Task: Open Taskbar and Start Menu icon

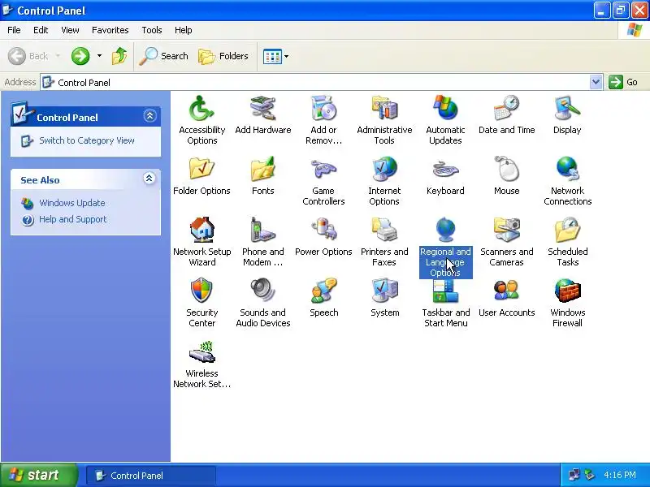Action: (445, 291)
